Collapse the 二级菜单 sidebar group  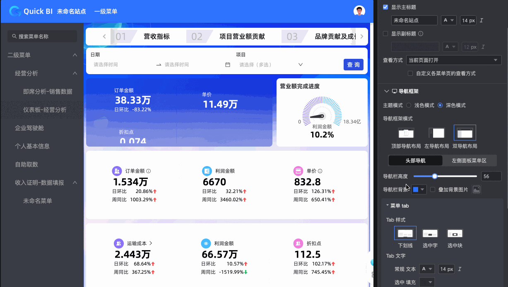pos(75,55)
